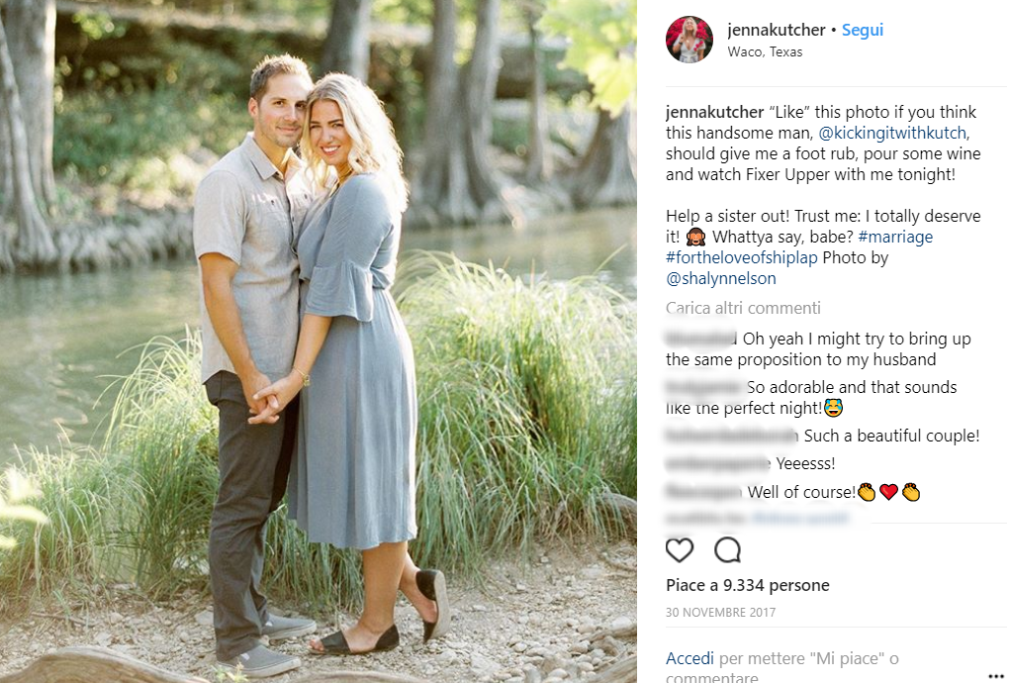Open jennakutcher username in post header
Screen dimensions: 1010x683
coord(777,30)
